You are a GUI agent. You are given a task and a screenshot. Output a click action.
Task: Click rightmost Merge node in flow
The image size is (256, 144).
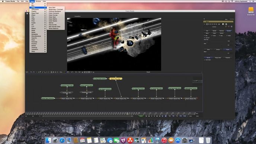click(191, 99)
